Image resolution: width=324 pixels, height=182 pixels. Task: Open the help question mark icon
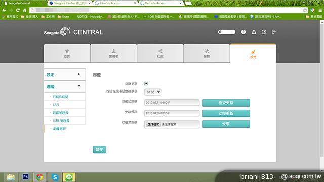(x=264, y=32)
